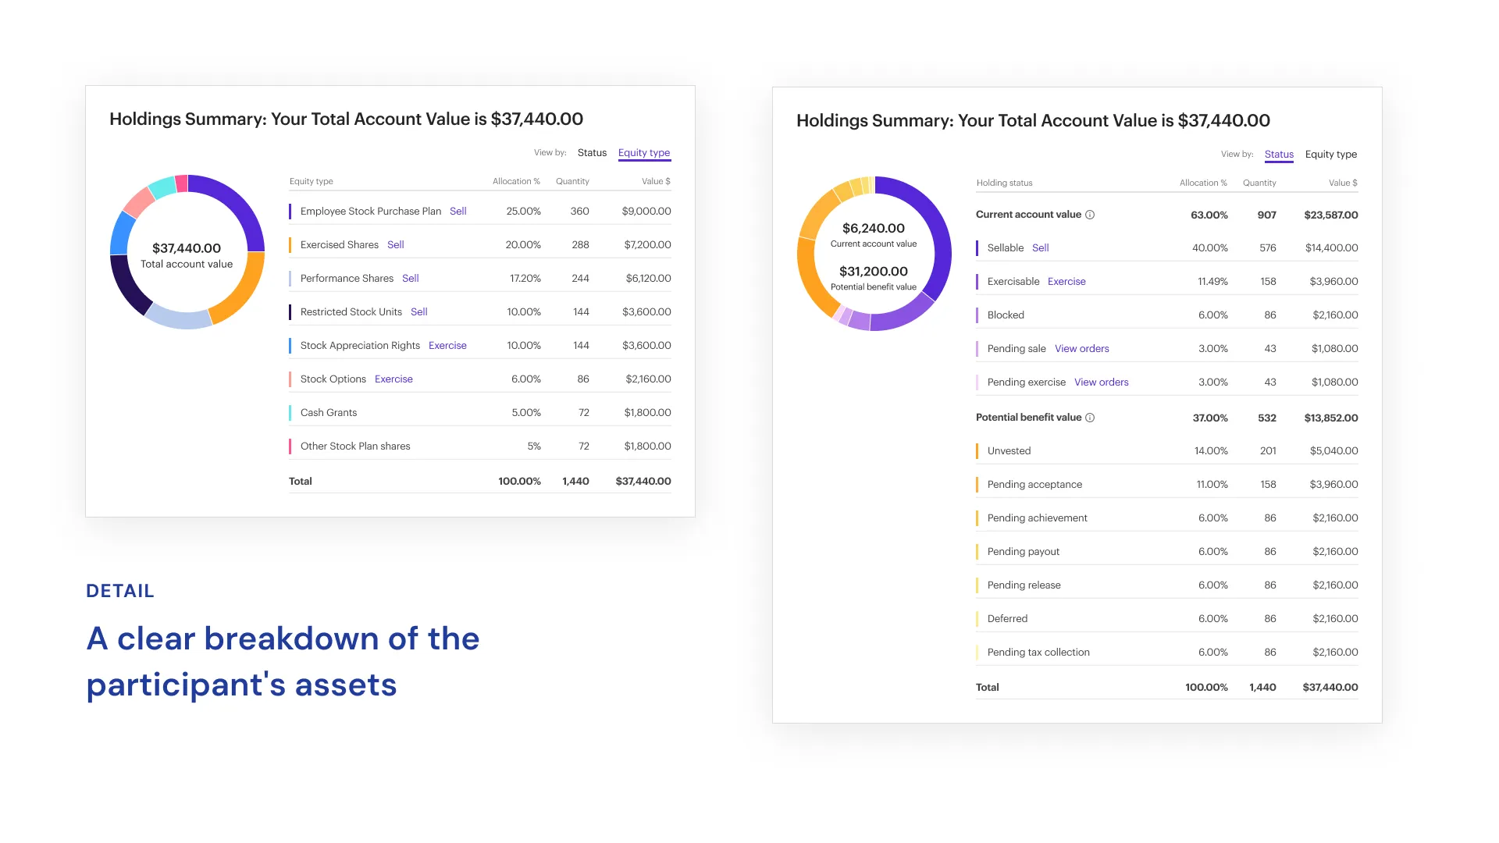
Task: Select Status tab in right panel
Action: (x=1279, y=155)
